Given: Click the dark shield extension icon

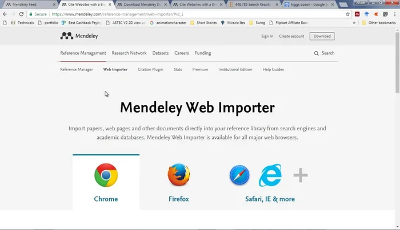Looking at the screenshot, I should 386,14.
